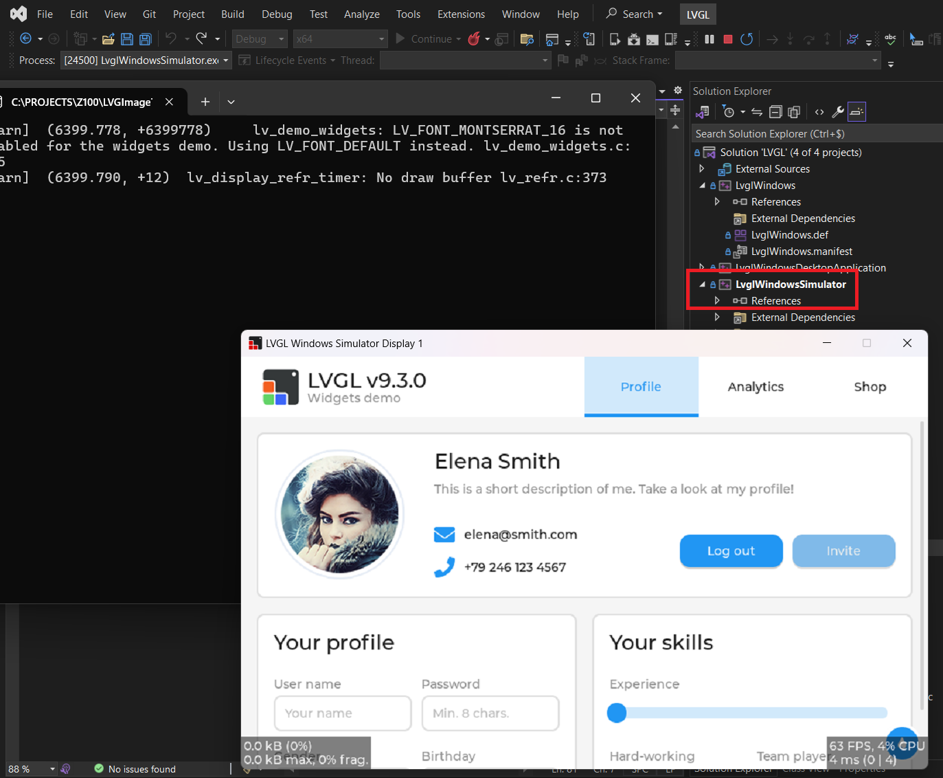This screenshot has width=943, height=778.
Task: Click the green No issues found check icon
Action: point(99,768)
